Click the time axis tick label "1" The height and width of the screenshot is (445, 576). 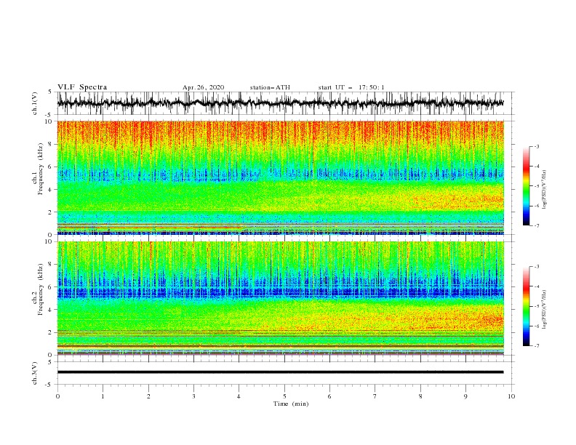pyautogui.click(x=103, y=396)
